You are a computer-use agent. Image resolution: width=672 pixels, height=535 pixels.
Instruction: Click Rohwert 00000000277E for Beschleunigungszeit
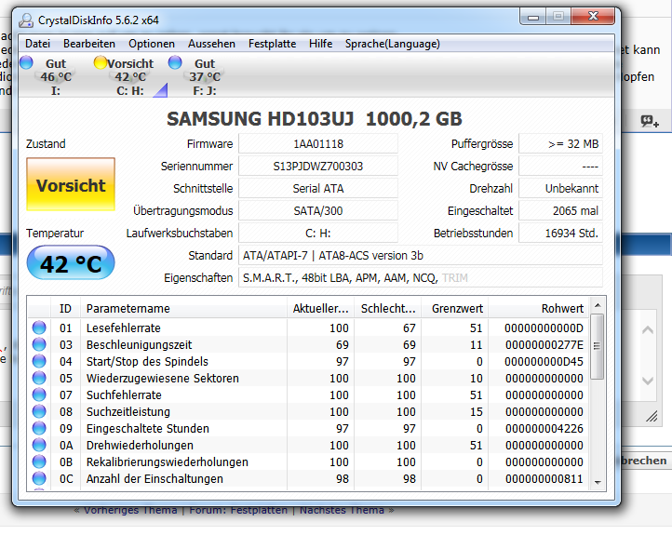(544, 345)
